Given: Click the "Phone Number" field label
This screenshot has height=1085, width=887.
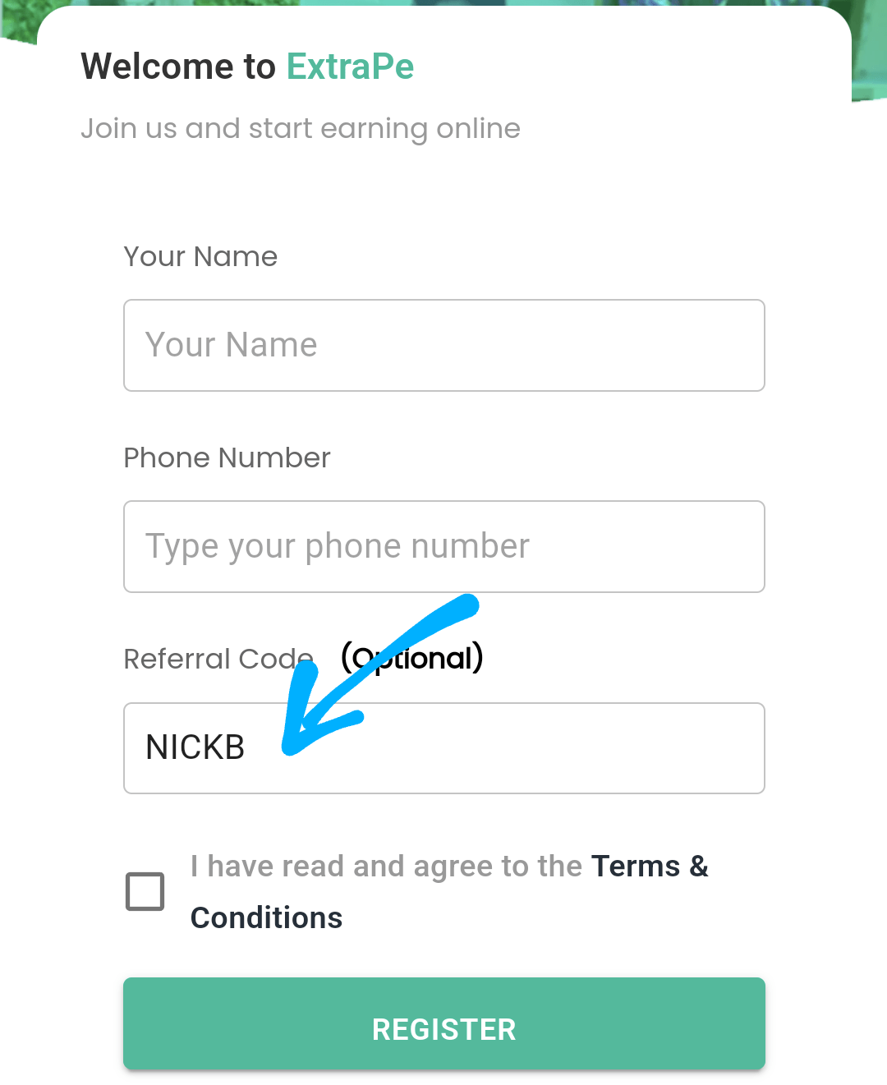Looking at the screenshot, I should tap(227, 457).
